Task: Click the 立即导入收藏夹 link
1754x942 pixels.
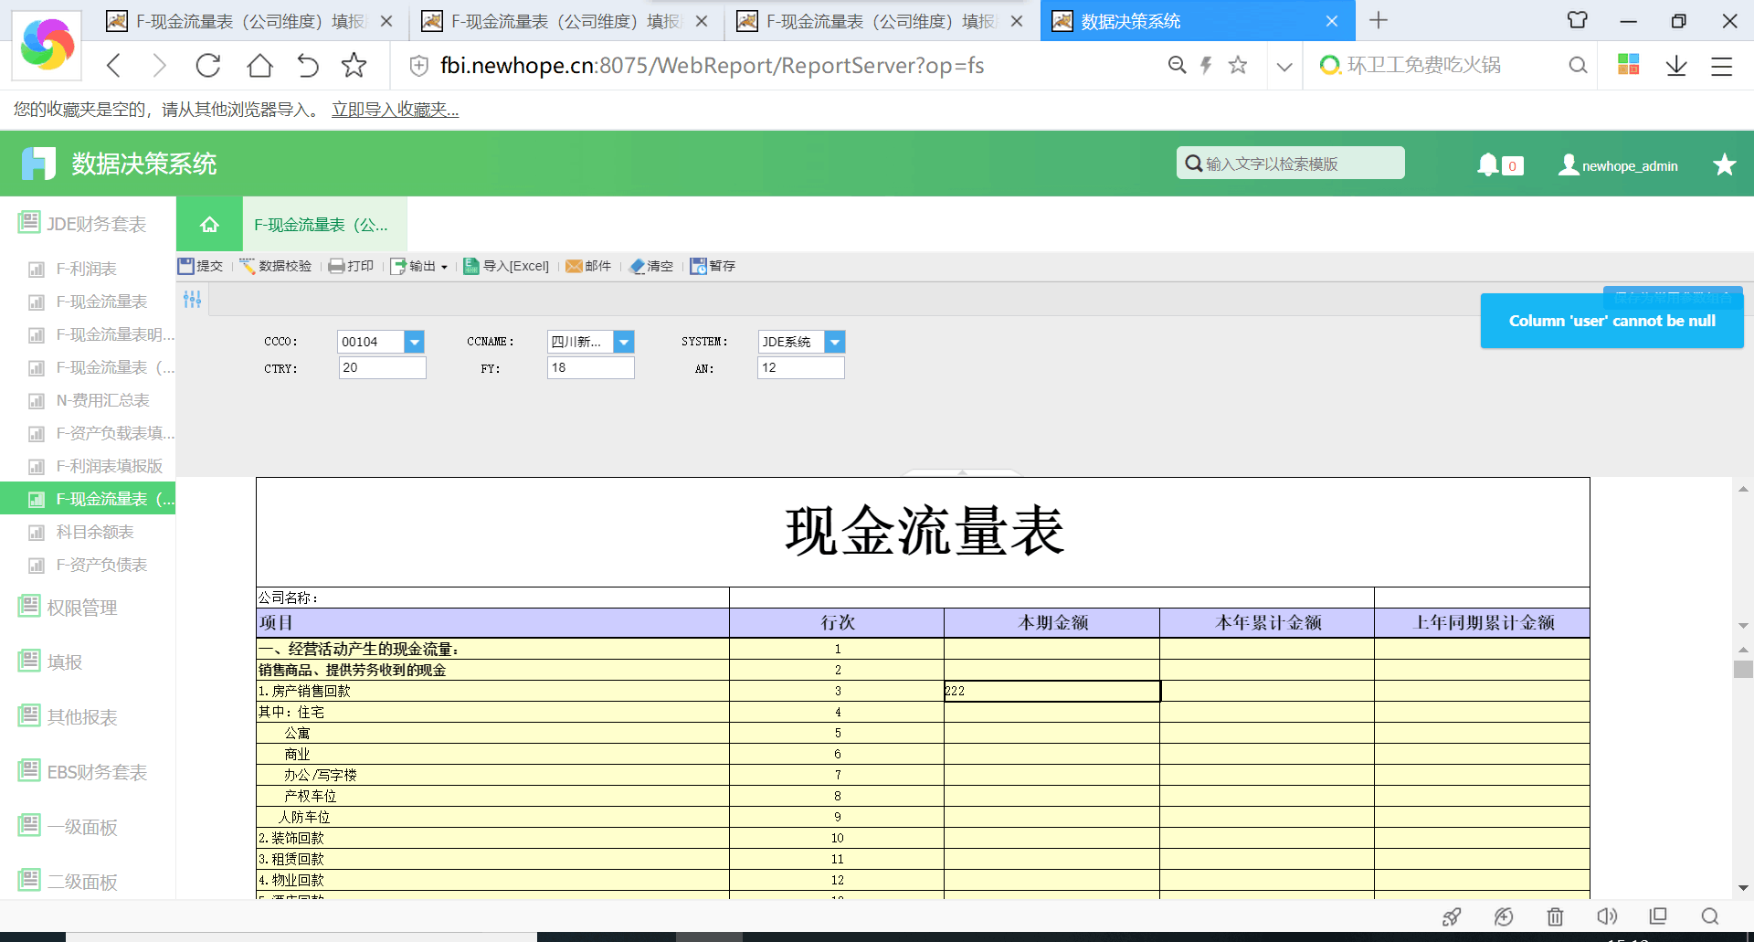Action: pyautogui.click(x=395, y=110)
